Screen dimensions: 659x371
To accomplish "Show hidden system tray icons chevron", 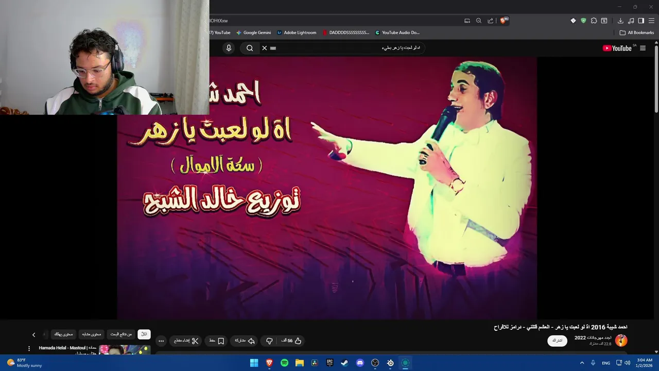I will pyautogui.click(x=582, y=363).
